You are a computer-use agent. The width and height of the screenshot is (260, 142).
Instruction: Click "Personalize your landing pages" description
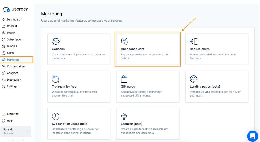point(215,94)
